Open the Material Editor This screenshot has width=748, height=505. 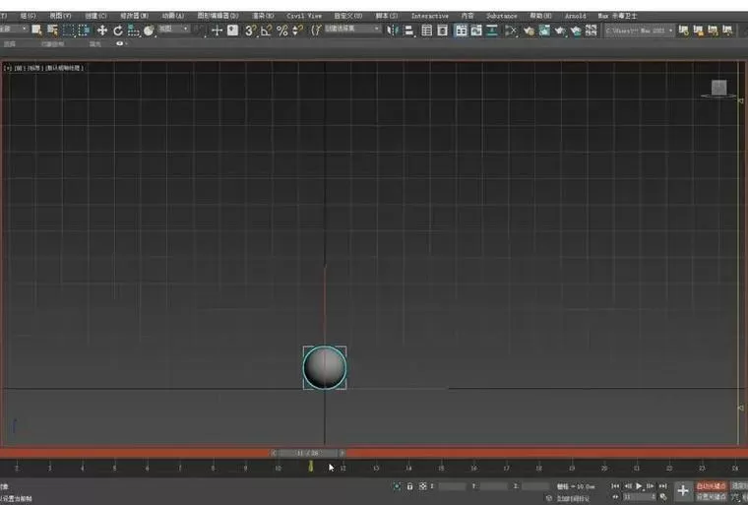coord(511,32)
